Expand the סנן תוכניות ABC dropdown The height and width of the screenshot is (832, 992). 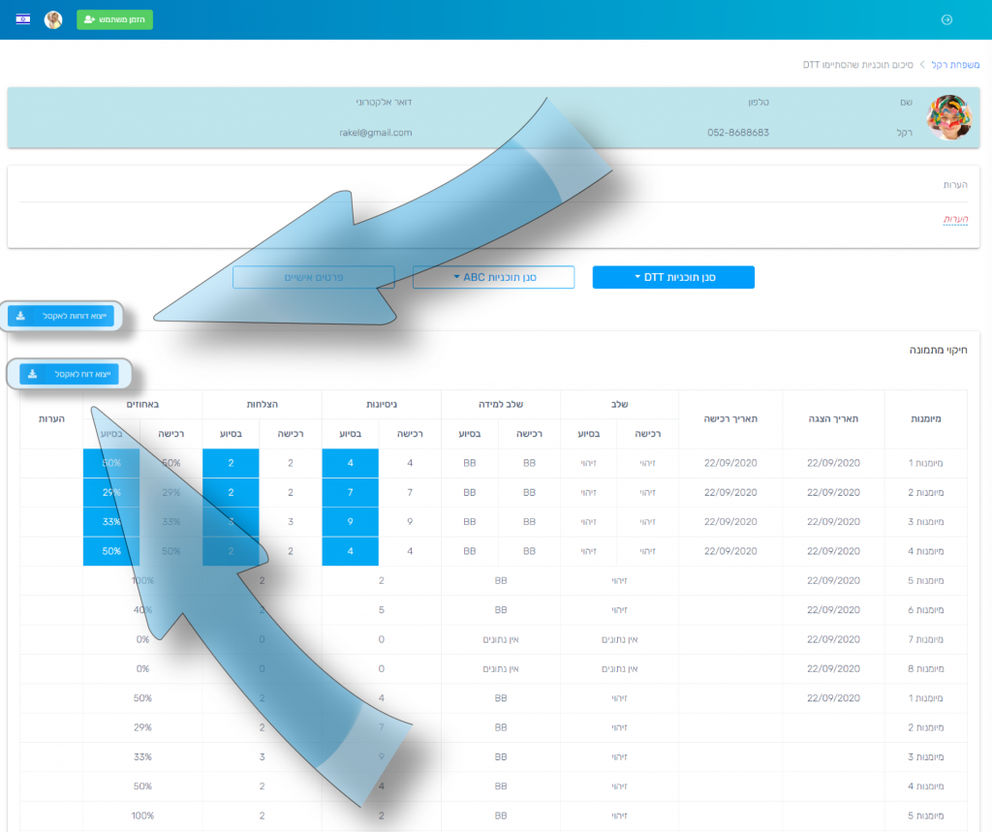click(494, 277)
